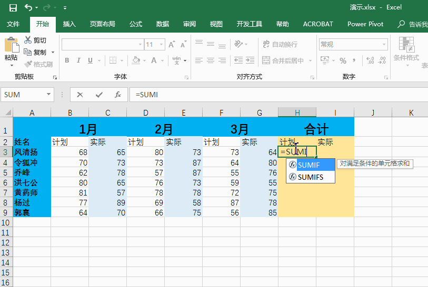428x287 pixels.
Task: Click the text orientation icon
Action: tap(238, 44)
